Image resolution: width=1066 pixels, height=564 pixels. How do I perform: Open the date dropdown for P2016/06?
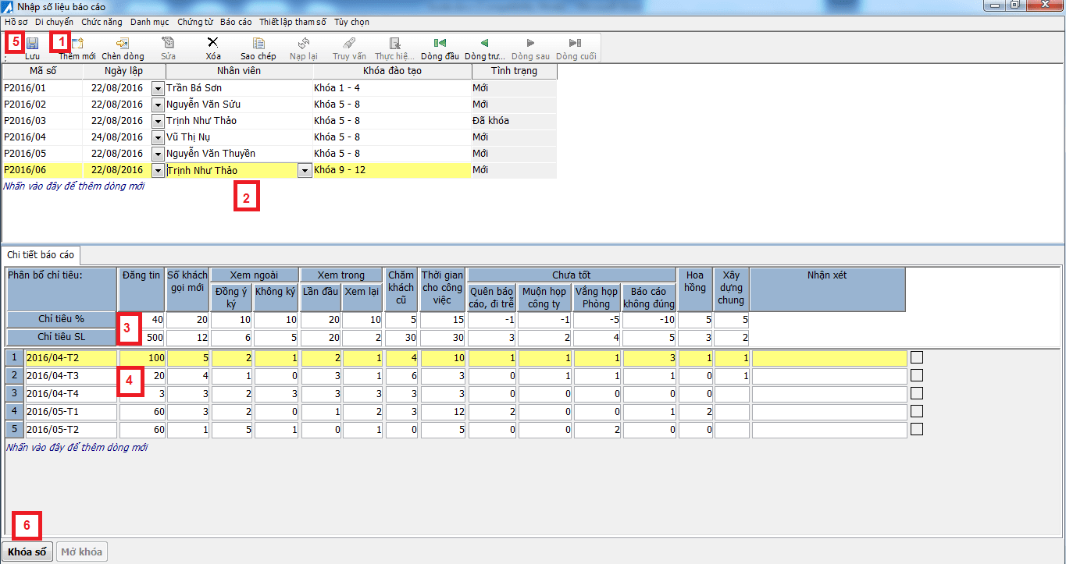click(x=158, y=170)
